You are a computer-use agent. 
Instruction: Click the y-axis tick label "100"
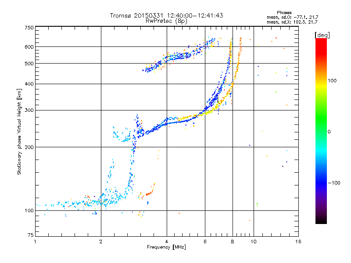[29, 211]
